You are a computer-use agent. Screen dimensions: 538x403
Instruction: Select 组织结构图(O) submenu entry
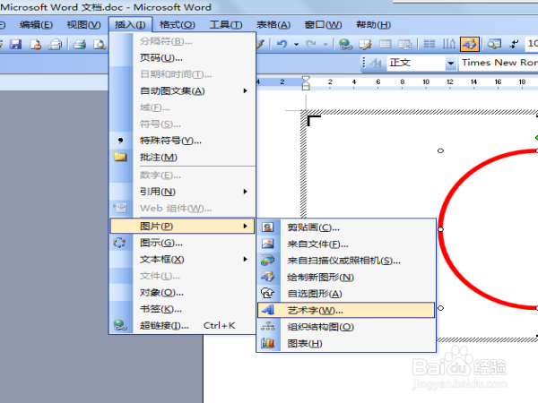[x=346, y=327]
